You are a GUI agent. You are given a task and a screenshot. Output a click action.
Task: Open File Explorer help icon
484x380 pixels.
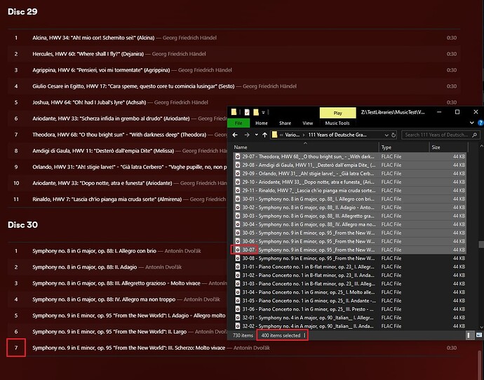click(x=480, y=123)
